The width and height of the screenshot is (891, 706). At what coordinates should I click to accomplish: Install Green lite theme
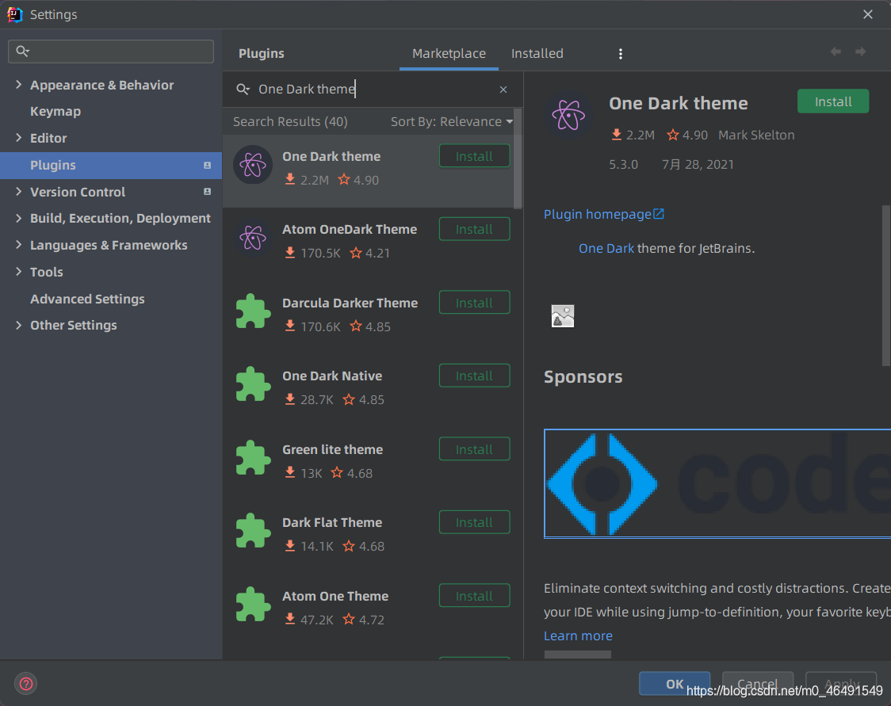point(475,449)
